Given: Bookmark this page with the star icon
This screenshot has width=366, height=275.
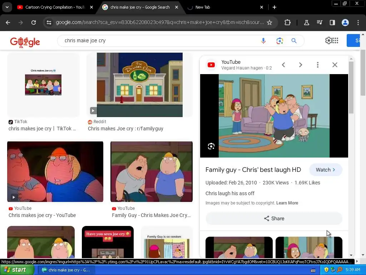Looking at the screenshot, I should coord(269,23).
